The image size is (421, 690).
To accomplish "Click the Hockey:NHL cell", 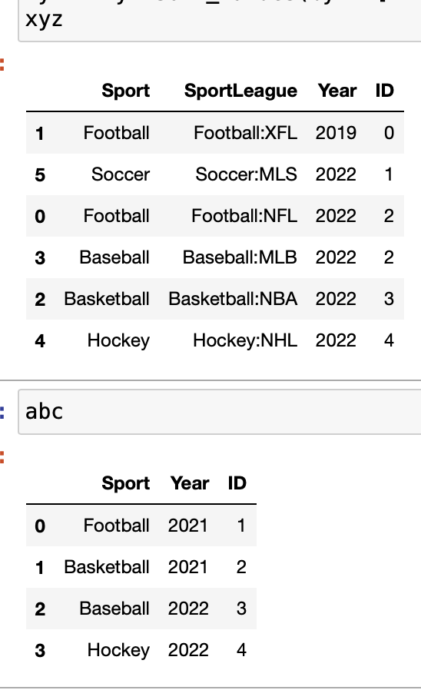I will (x=245, y=340).
